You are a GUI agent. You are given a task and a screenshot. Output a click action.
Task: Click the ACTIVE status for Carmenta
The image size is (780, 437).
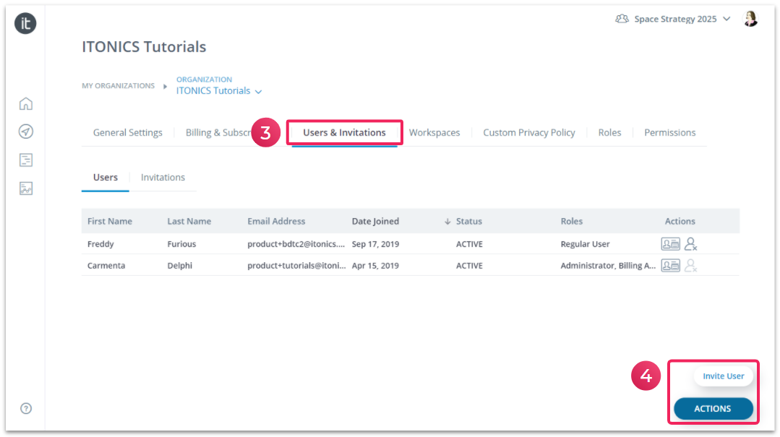pyautogui.click(x=469, y=266)
